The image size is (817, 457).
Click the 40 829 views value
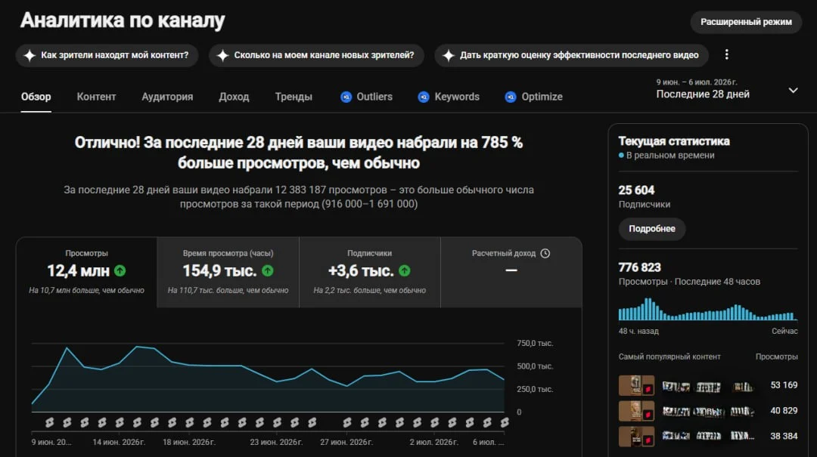[784, 411]
